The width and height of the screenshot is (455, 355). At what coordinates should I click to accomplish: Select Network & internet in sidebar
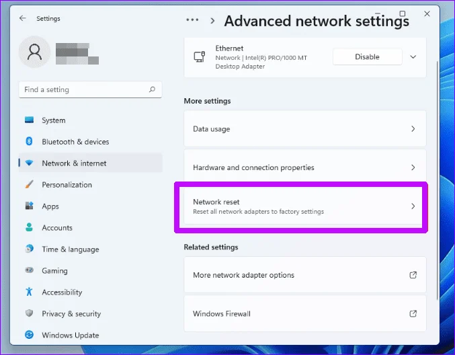click(90, 163)
